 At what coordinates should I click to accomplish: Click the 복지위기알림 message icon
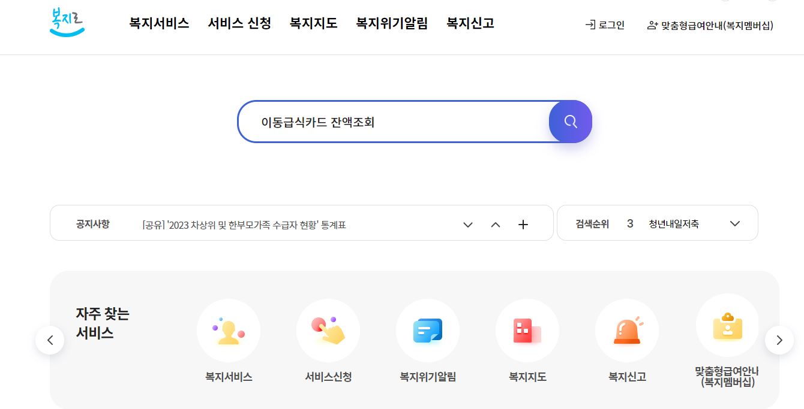[428, 331]
